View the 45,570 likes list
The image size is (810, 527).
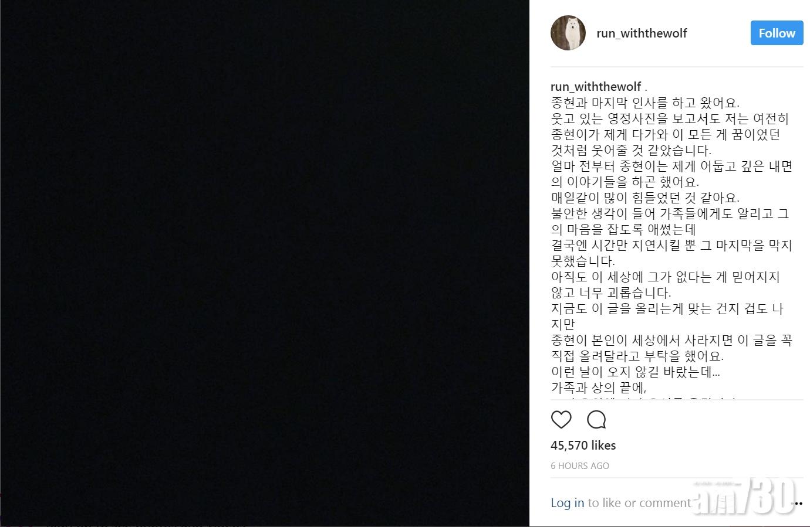pyautogui.click(x=583, y=446)
